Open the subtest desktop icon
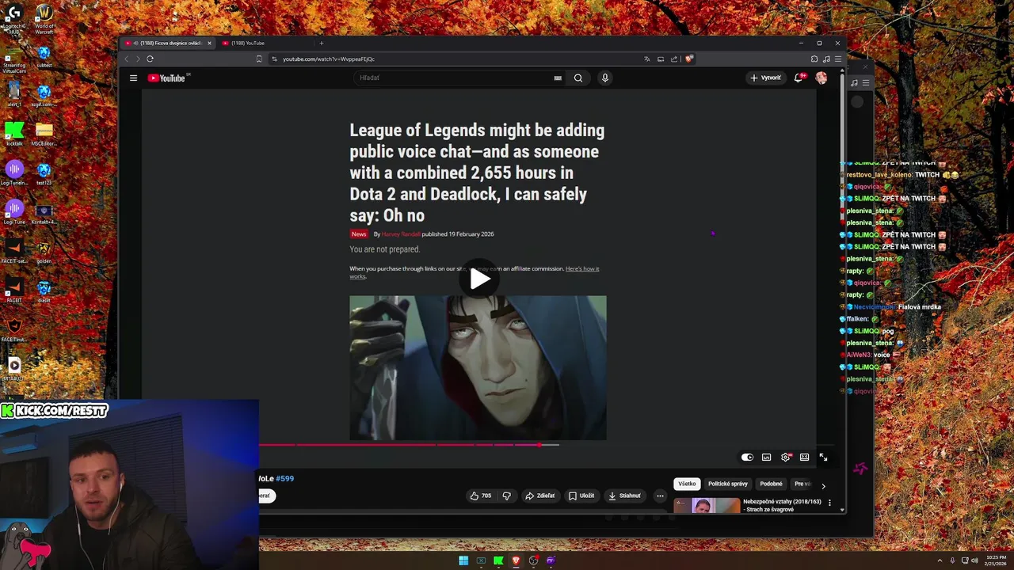This screenshot has width=1014, height=570. (x=44, y=56)
